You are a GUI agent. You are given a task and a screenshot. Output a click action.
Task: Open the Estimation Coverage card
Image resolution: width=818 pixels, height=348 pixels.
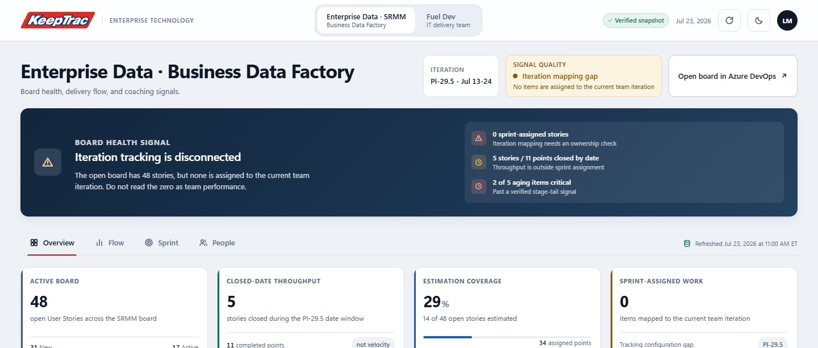tap(507, 308)
